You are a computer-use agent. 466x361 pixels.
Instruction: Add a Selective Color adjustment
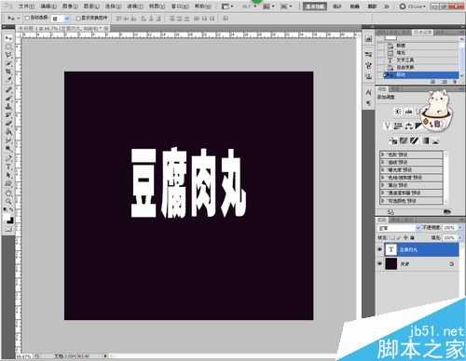436,141
